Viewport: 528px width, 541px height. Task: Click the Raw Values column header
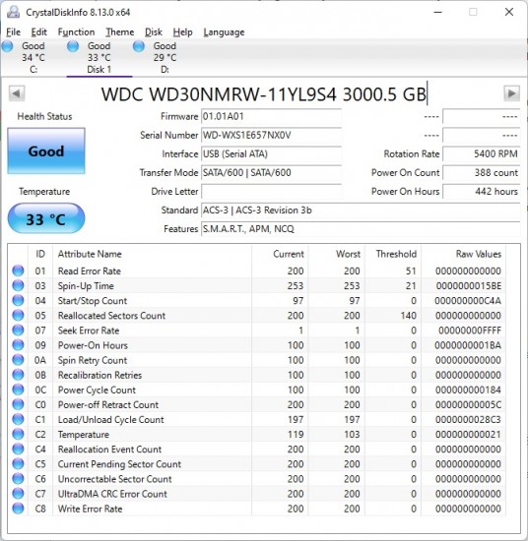[x=479, y=254]
